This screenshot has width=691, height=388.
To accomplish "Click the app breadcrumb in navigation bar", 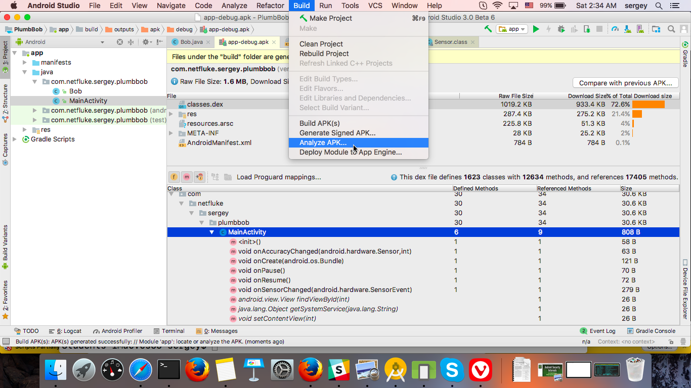I will tap(60, 29).
